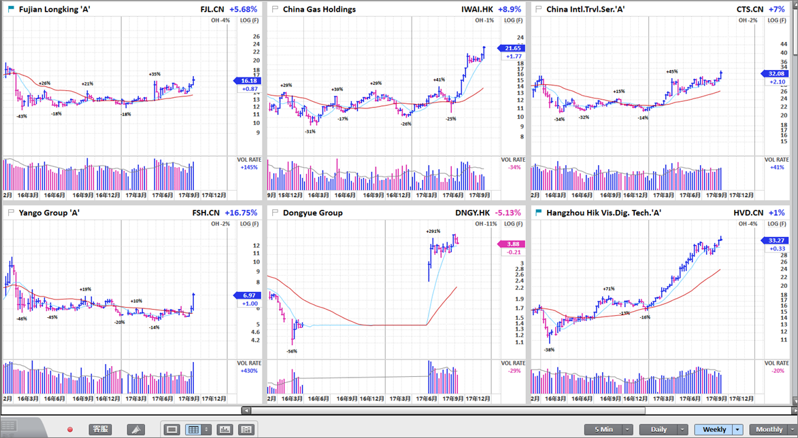Click the CTS.CN ticker symbol
Image resolution: width=798 pixels, height=438 pixels.
pyautogui.click(x=750, y=9)
